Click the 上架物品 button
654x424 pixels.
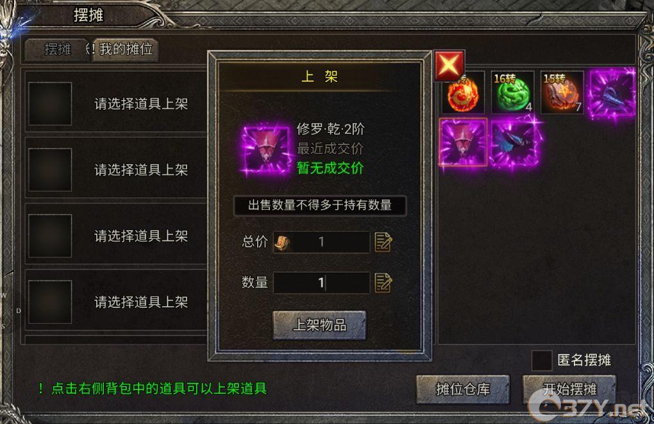point(319,325)
